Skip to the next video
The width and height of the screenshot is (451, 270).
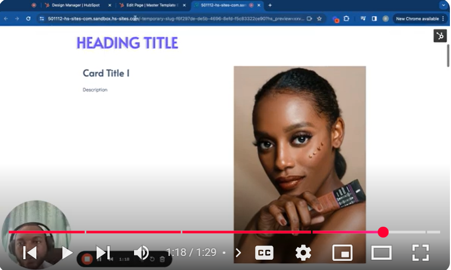pyautogui.click(x=103, y=253)
